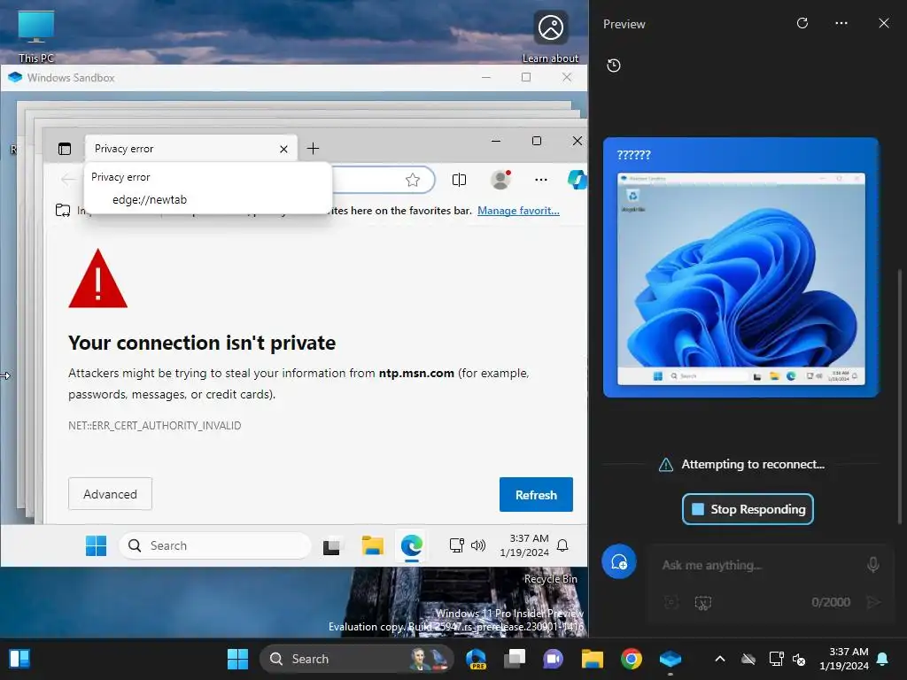Show hidden icons chevron in tray

pyautogui.click(x=720, y=659)
